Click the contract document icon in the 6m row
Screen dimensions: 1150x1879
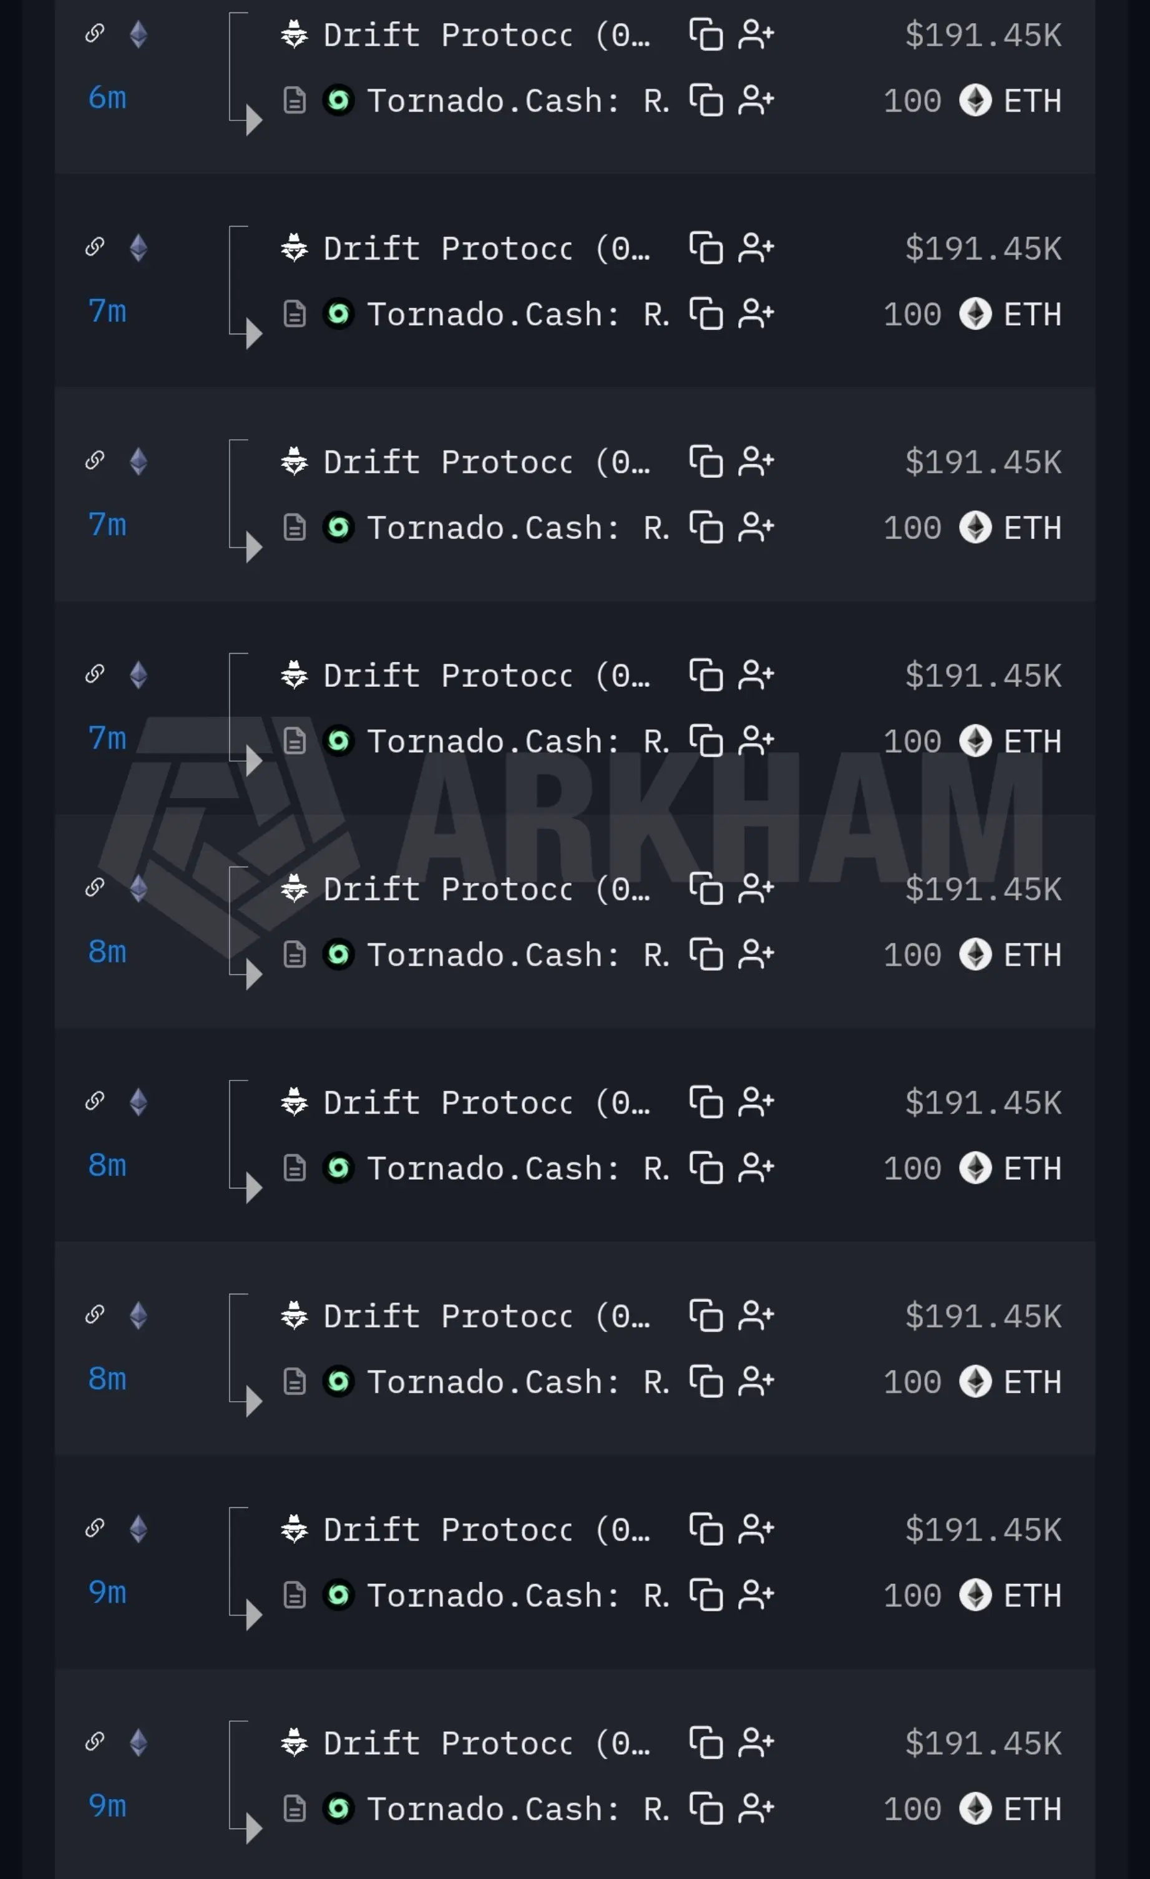point(295,100)
